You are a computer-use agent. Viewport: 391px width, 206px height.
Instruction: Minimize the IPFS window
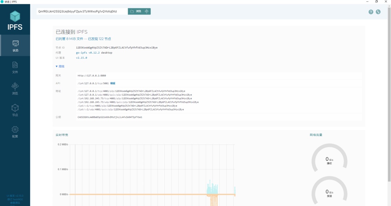(367, 1)
